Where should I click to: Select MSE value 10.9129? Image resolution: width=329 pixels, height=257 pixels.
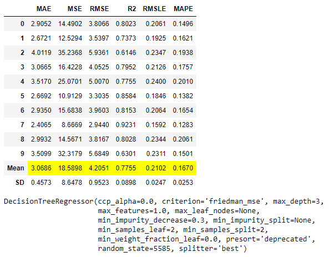pyautogui.click(x=70, y=96)
